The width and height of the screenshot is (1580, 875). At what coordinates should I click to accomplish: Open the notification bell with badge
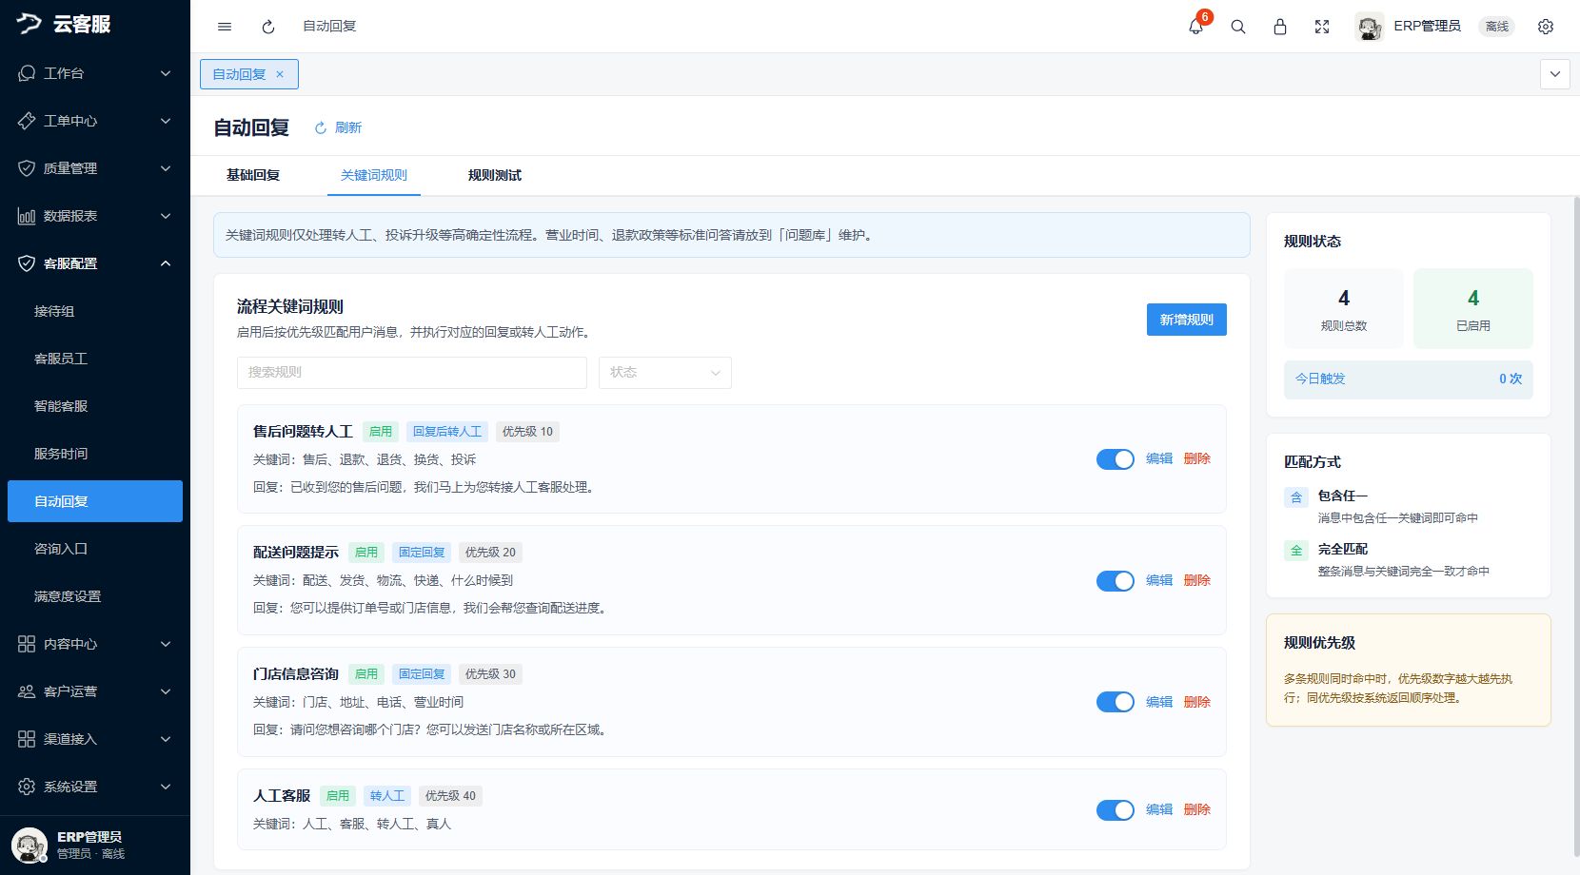1196,26
